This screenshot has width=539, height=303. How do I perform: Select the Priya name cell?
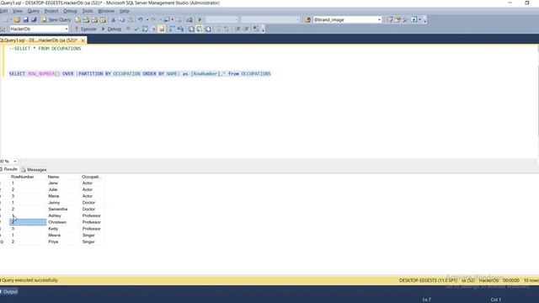click(63, 242)
